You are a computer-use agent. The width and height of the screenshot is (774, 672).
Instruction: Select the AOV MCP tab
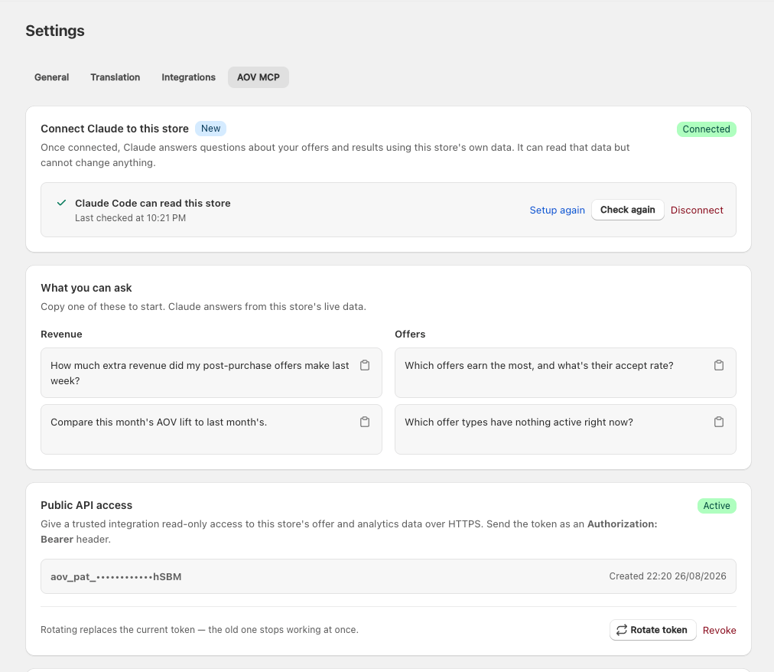coord(259,77)
